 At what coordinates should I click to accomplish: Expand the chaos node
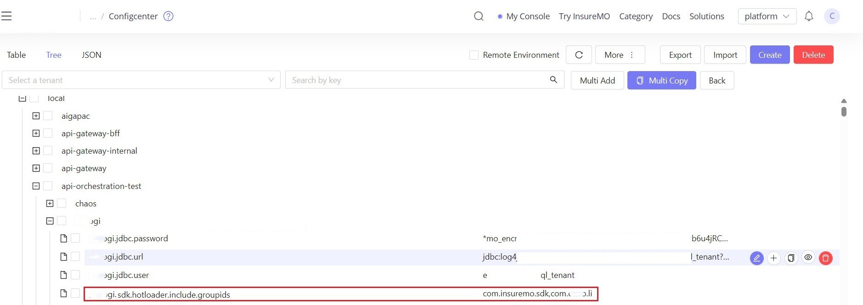point(50,203)
